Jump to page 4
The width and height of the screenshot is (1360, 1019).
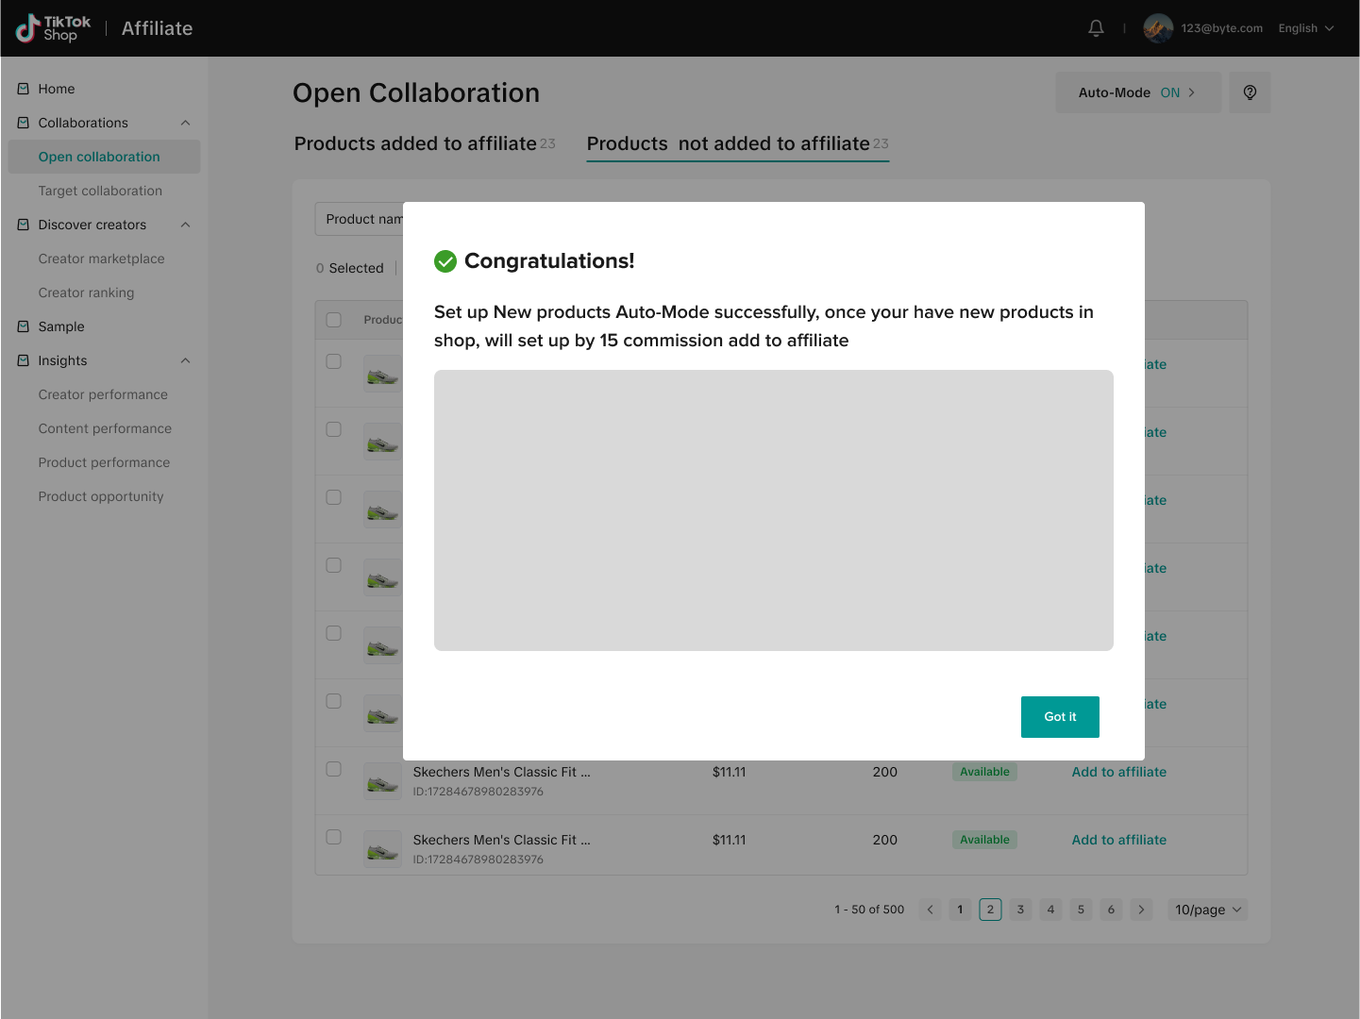(1050, 910)
